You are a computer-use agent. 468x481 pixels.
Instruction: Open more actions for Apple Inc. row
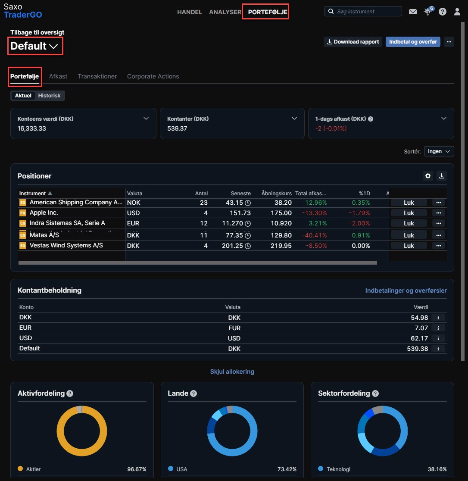coord(439,213)
